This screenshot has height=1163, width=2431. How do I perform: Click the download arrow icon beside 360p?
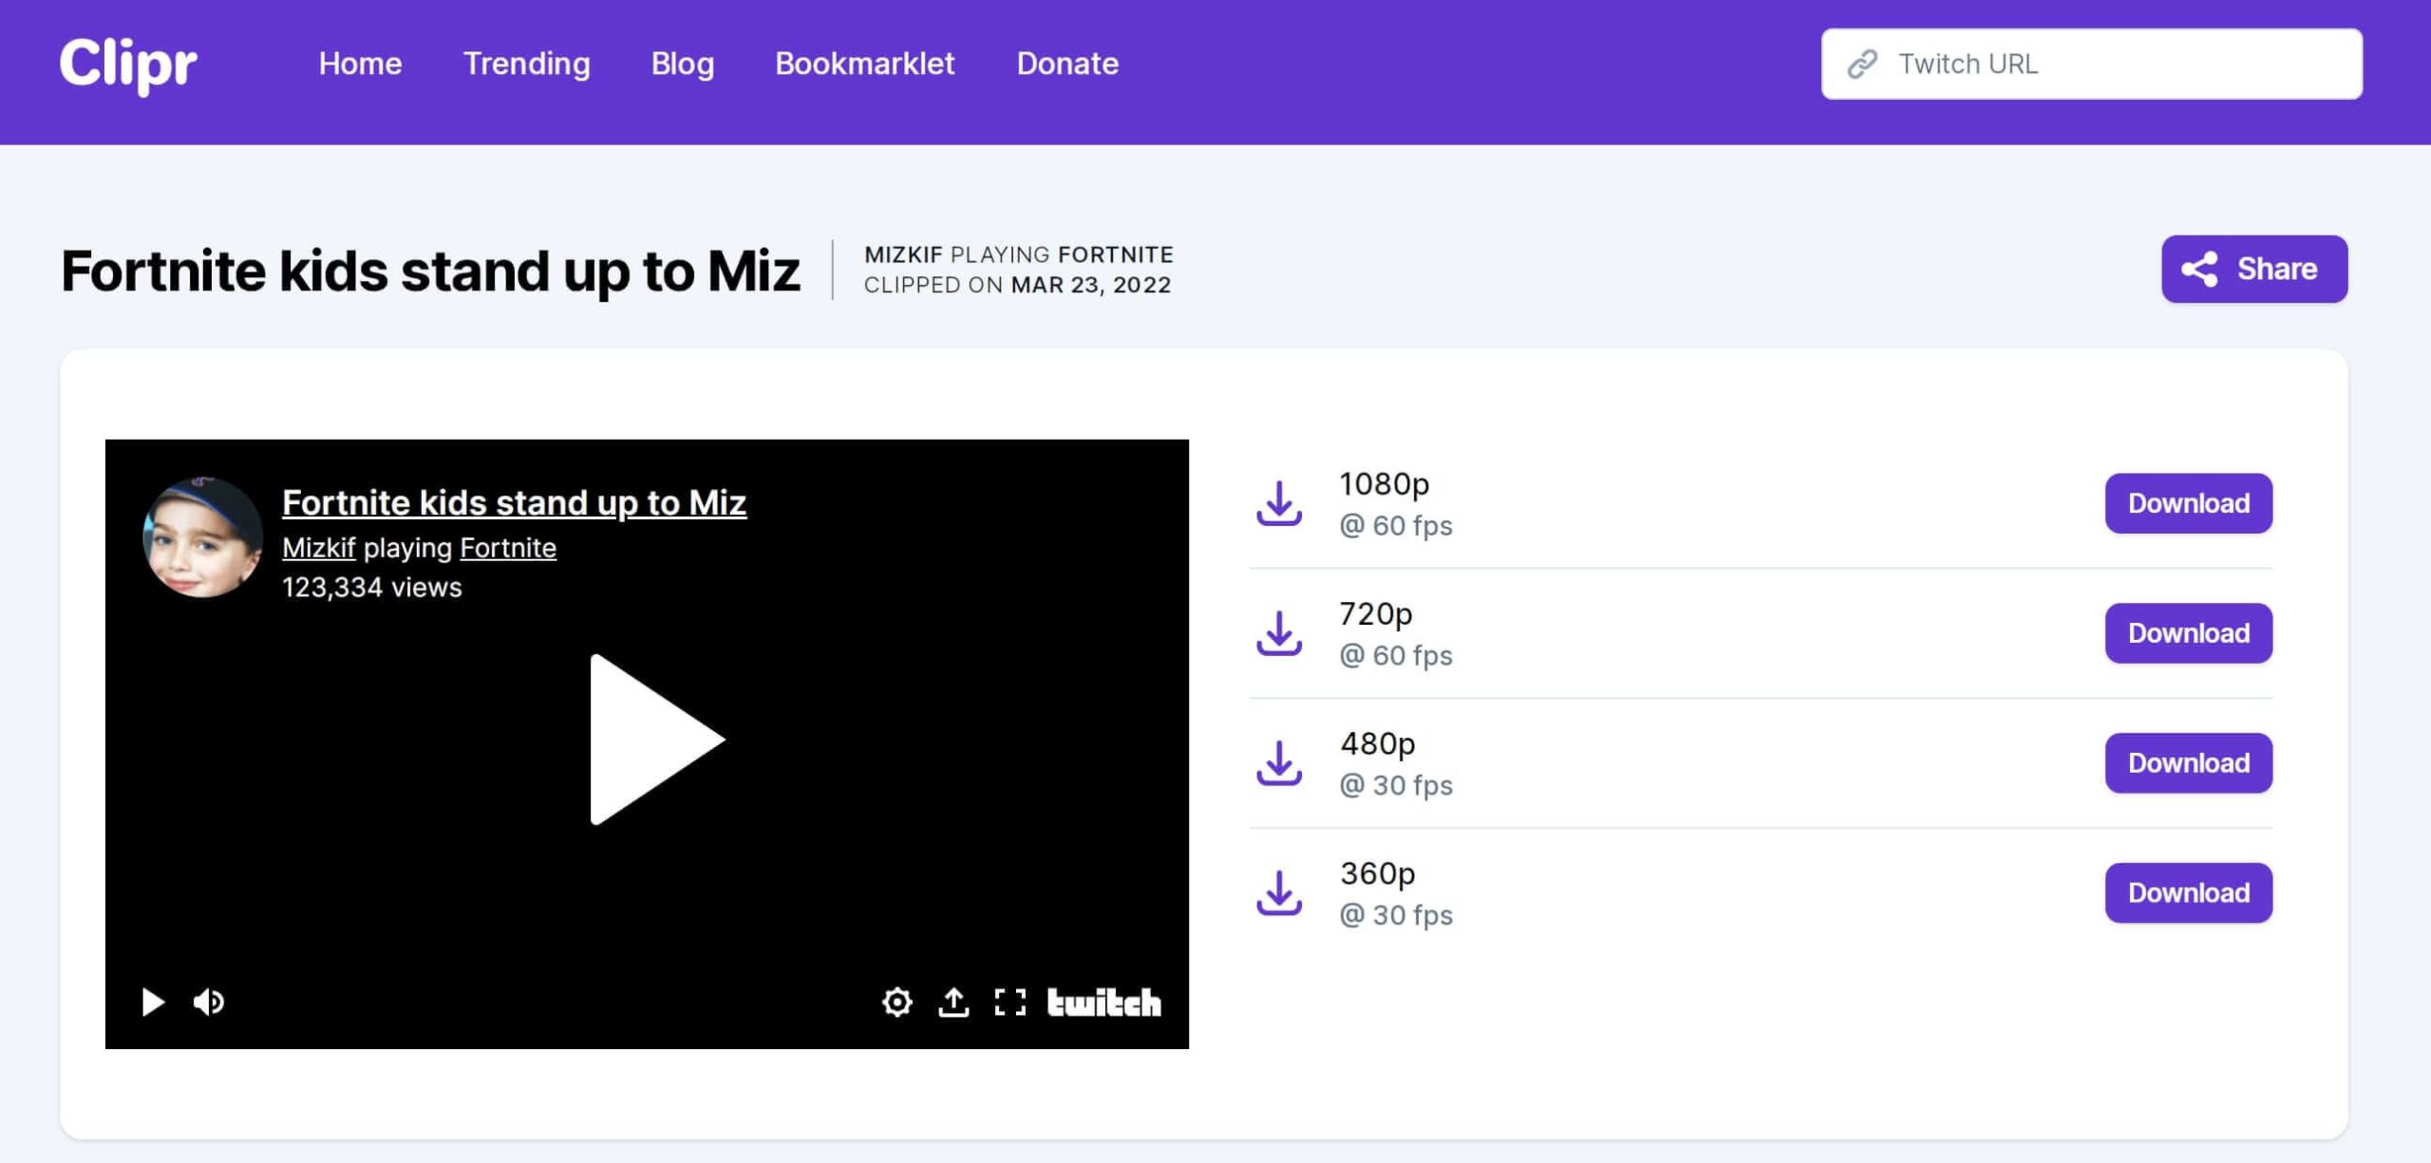(1279, 893)
